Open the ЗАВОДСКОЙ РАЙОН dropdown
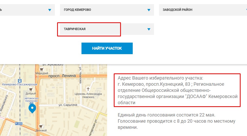Screen dimensions: 247x136 click(203, 10)
